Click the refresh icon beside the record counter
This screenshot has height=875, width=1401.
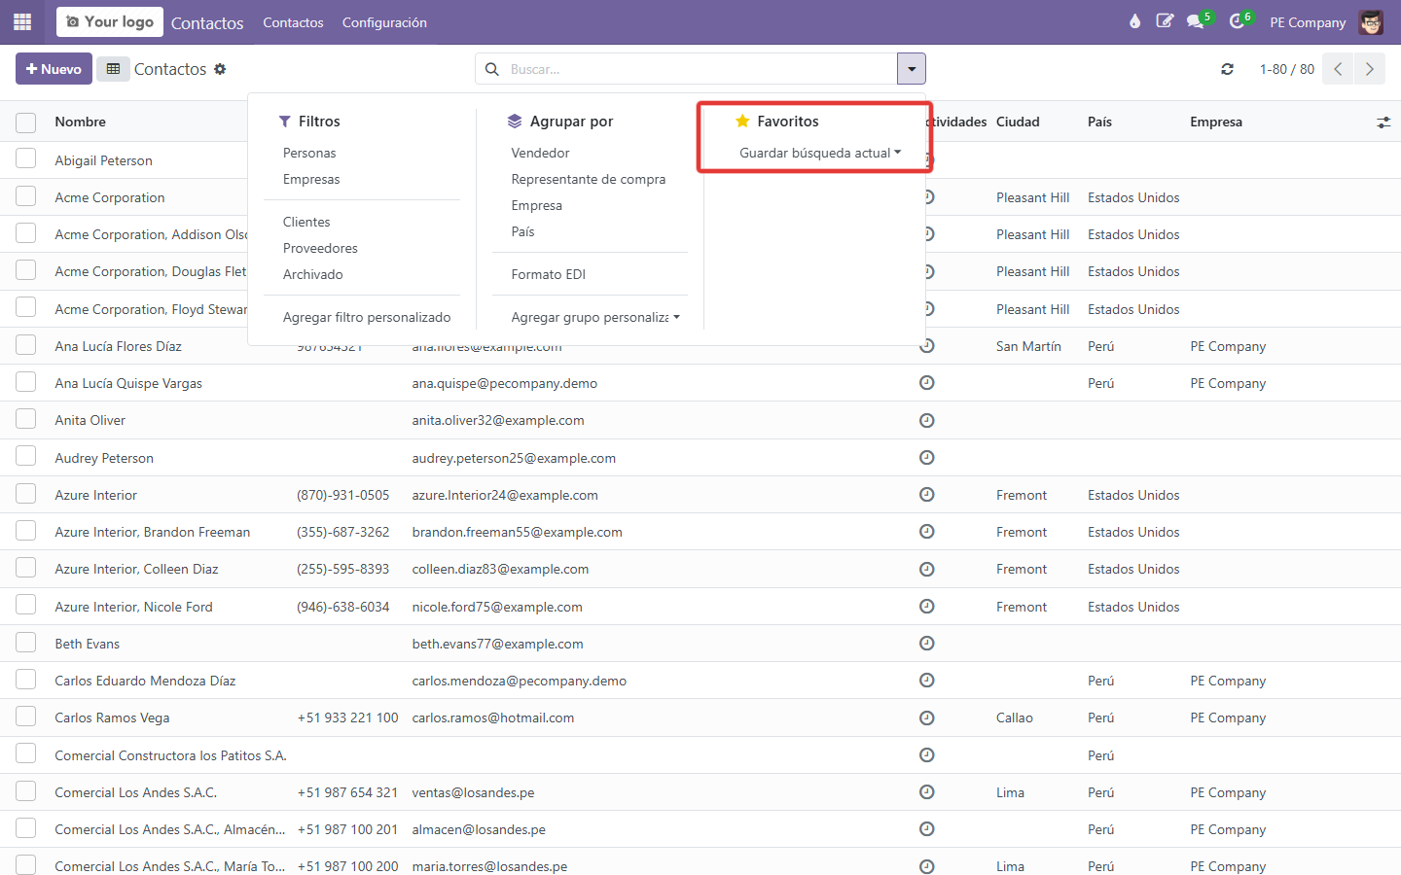click(1228, 69)
